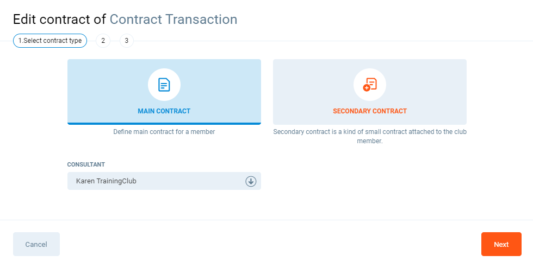Click the 'Edit contract of' heading text
The width and height of the screenshot is (533, 268).
(x=59, y=20)
